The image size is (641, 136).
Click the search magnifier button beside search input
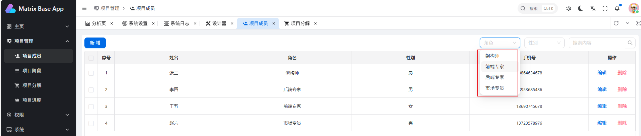(630, 43)
